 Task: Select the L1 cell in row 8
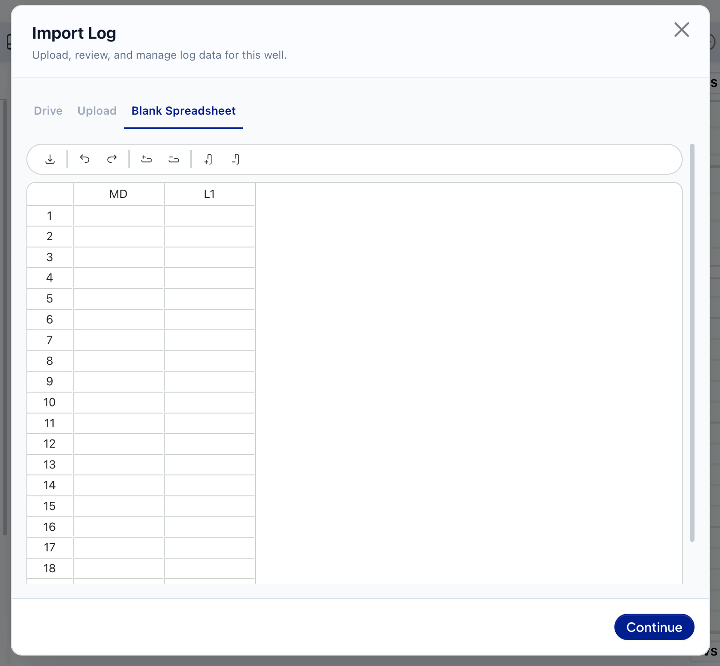coord(209,361)
